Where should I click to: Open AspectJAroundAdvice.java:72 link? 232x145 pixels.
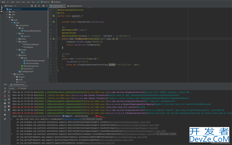(x=98, y=143)
